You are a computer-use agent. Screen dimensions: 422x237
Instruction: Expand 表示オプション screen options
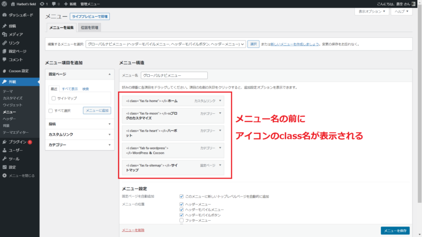(x=372, y=11)
